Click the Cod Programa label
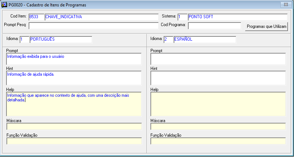The width and height of the screenshot is (294, 157). [174, 25]
